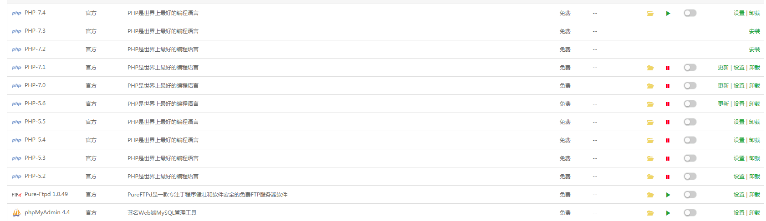Image resolution: width=766 pixels, height=221 pixels.
Task: Click the green play icon for phpMyAdmin 4.4
Action: (668, 213)
